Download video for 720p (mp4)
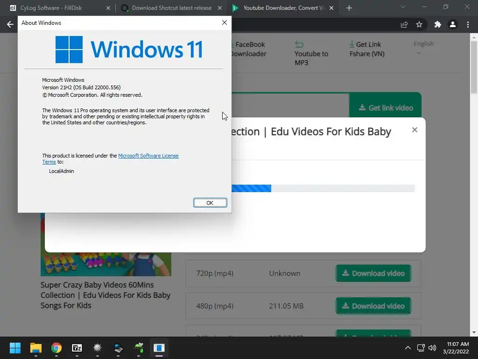Viewport: 478px width, 359px height. [373, 273]
